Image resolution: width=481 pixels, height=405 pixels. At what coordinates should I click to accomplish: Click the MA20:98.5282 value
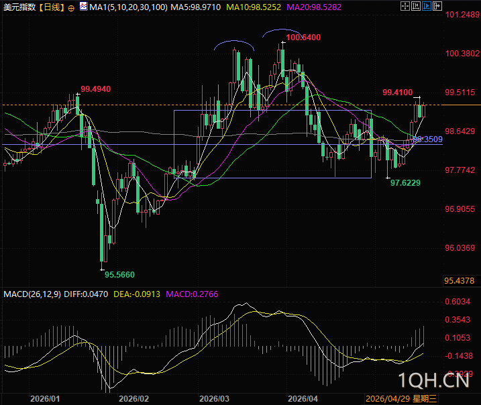(314, 7)
